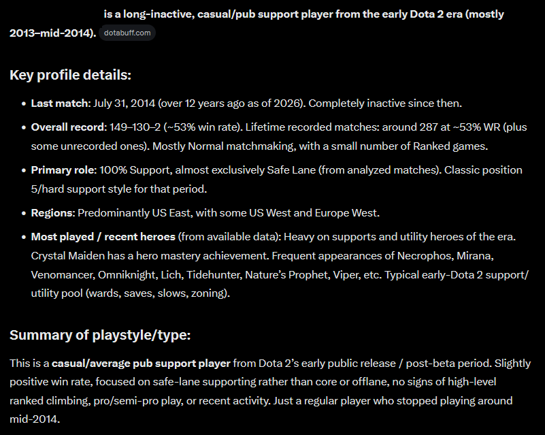Viewport: 545px width, 435px height.
Task: Click the "July 31, 2014" date text
Action: (x=124, y=103)
